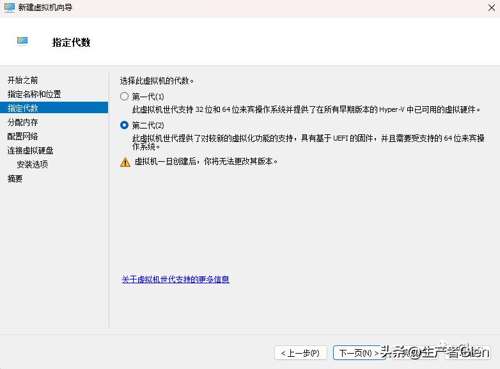Go to the 摘要 wizard step
Image resolution: width=500 pixels, height=369 pixels.
click(15, 178)
